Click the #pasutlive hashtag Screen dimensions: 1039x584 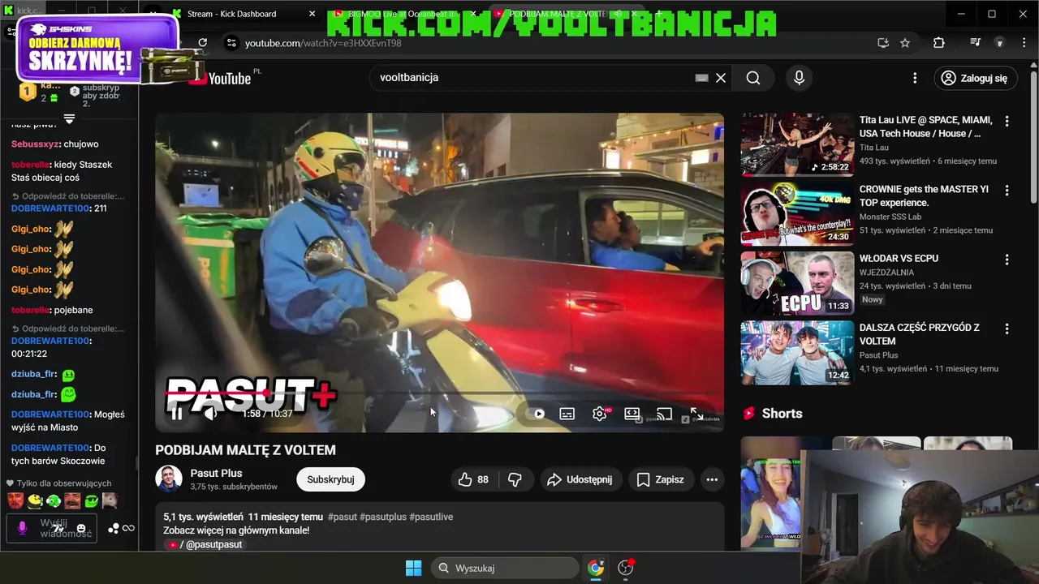coord(431,517)
